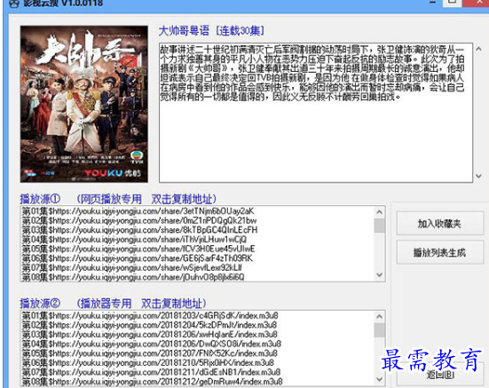489x388 pixels.
Task: Click the 影视云搜 app icon in title bar
Action: coord(14,4)
